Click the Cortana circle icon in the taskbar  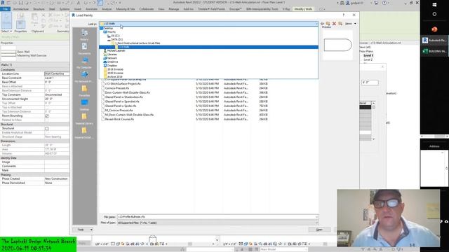[434, 14]
